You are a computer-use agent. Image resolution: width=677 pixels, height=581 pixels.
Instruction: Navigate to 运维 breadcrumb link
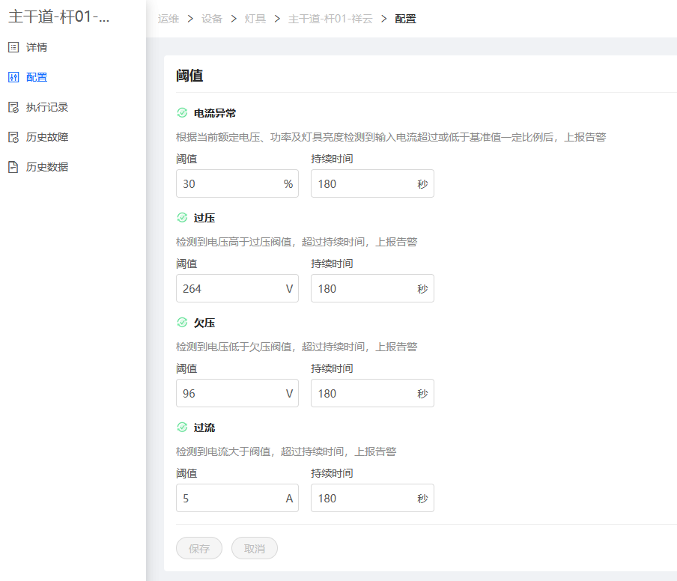[x=169, y=19]
